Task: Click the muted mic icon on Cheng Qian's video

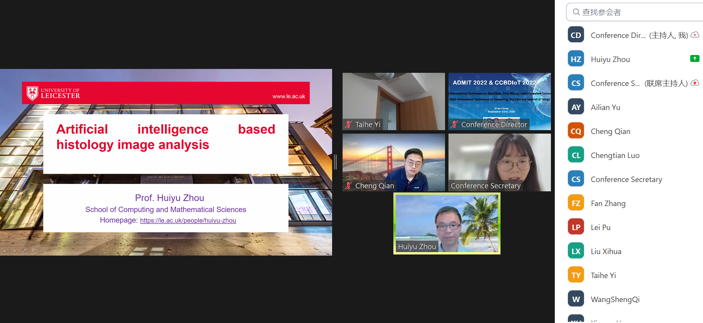Action: pos(348,186)
